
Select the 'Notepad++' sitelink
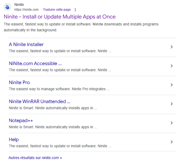[21, 120]
